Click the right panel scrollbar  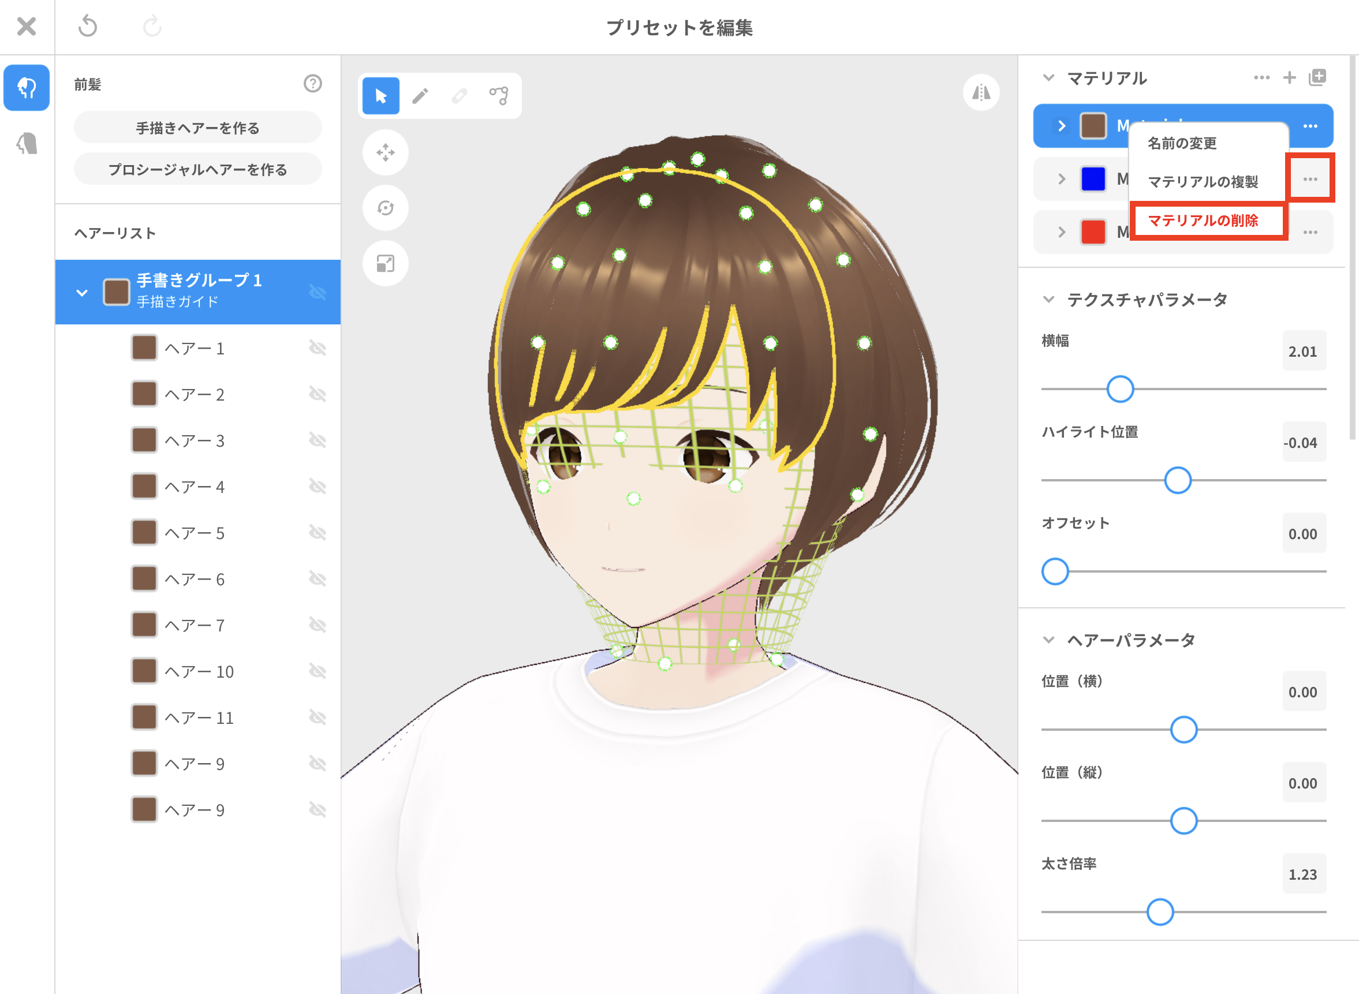coord(1353,248)
